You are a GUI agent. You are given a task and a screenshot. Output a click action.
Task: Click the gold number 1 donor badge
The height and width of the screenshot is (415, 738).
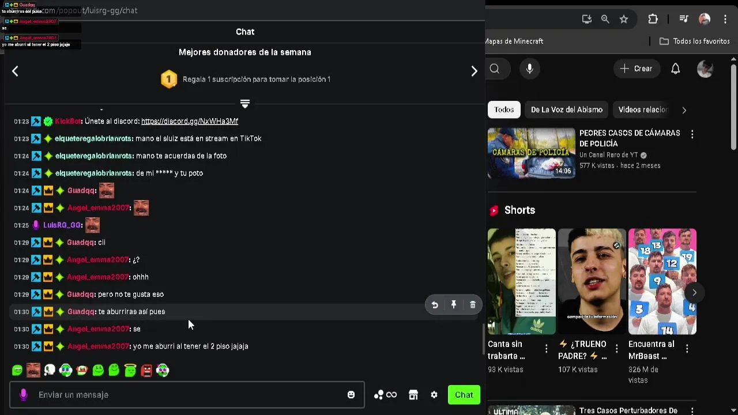point(169,79)
